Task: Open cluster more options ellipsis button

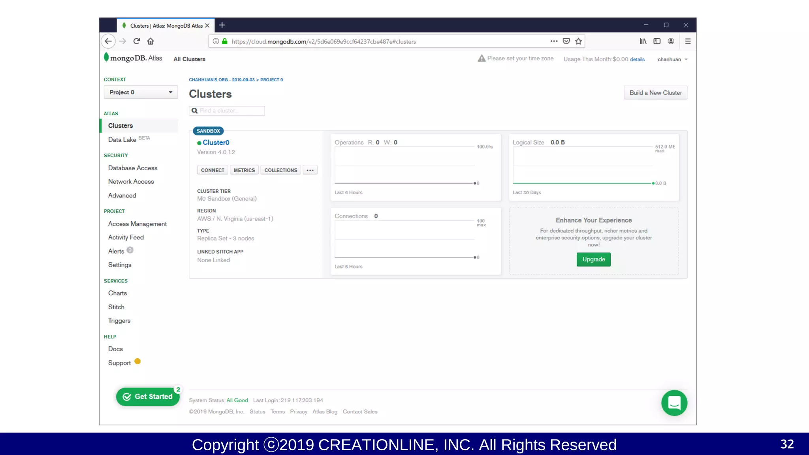Action: [310, 170]
